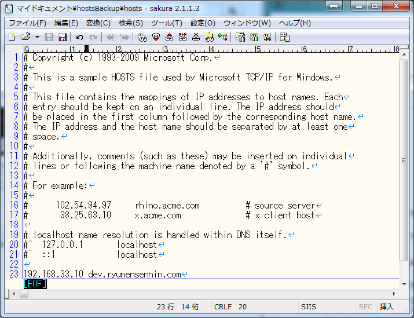Click '# source server' comment on line 16
The image size is (414, 318).
[x=281, y=206]
